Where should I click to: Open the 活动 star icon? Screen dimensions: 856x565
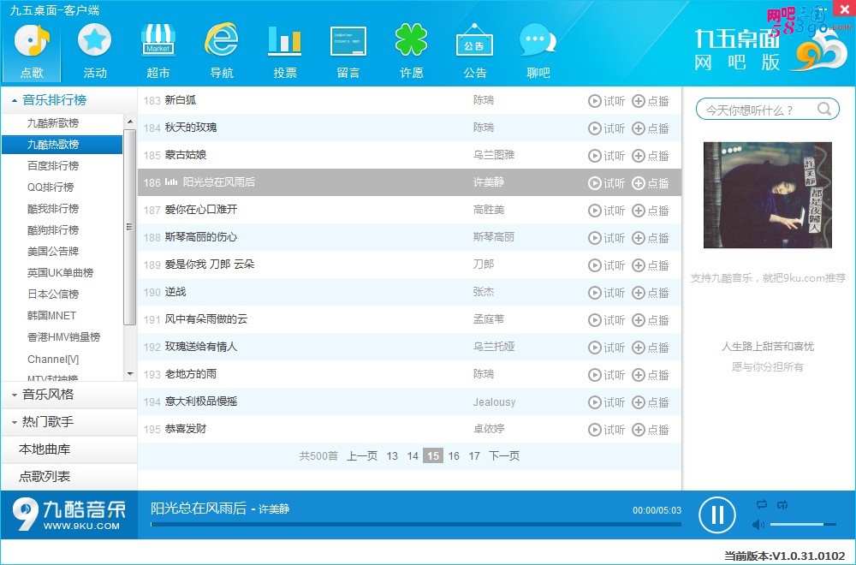(x=94, y=51)
